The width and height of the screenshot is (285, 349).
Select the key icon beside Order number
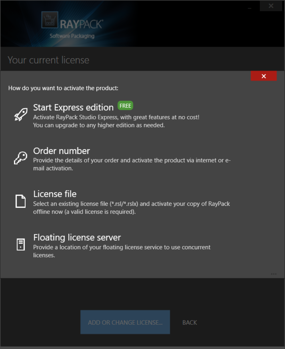[x=20, y=158]
